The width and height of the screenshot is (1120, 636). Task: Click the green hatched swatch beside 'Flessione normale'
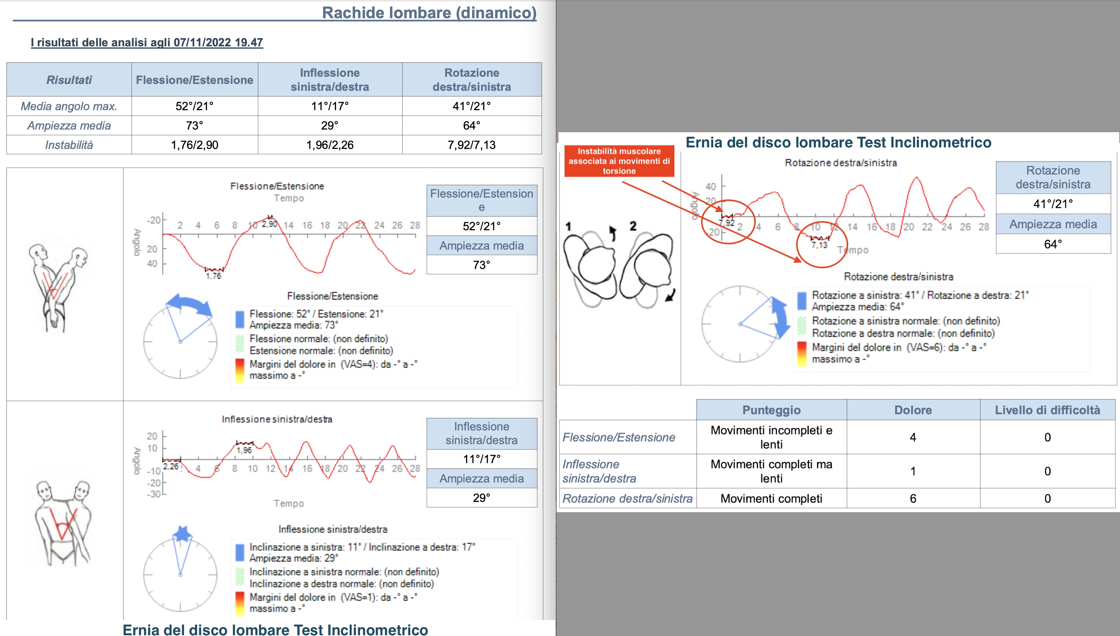click(240, 344)
